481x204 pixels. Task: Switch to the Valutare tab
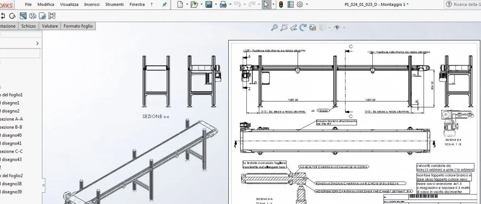coord(50,26)
